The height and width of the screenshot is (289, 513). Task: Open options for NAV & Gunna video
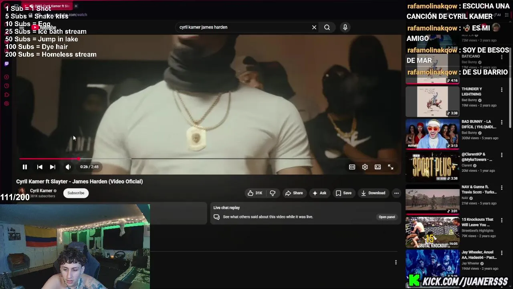(501, 188)
